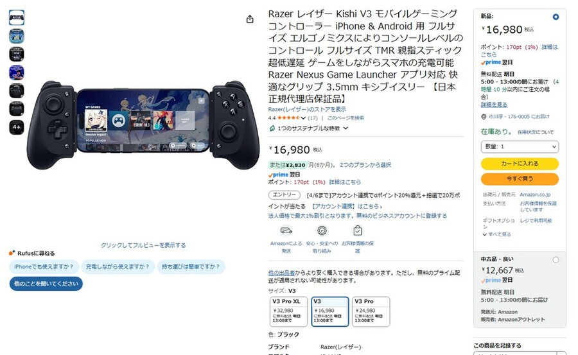This screenshot has width=578, height=355.
Task: Choose the V3 Pro XL size option
Action: (x=288, y=311)
